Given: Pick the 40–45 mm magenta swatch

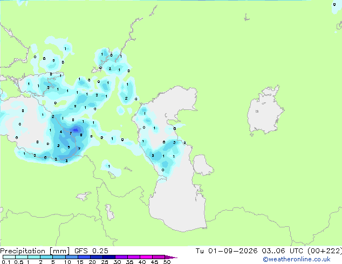Looking at the screenshot, I should (x=146, y=257).
